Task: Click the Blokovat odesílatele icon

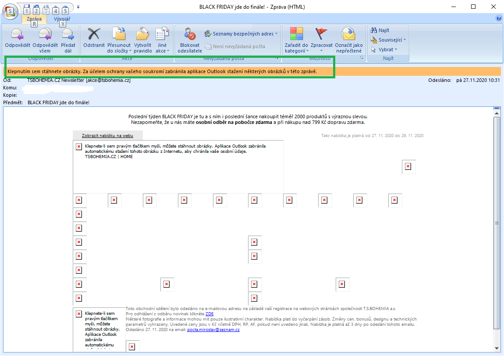Action: [190, 34]
